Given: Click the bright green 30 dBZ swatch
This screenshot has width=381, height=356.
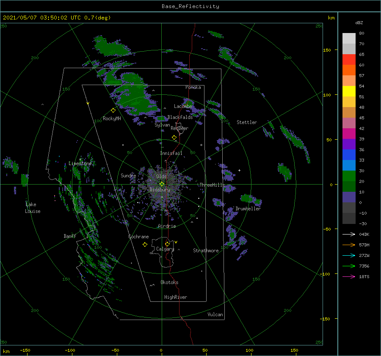Looking at the screenshot, I should tap(349, 176).
